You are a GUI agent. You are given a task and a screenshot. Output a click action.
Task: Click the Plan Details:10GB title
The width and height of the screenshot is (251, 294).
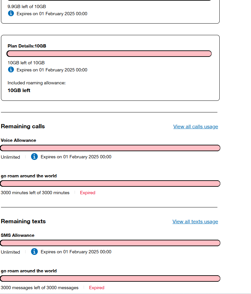tap(27, 46)
